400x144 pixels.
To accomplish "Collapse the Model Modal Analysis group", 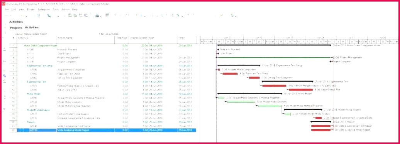I will pos(22,110).
